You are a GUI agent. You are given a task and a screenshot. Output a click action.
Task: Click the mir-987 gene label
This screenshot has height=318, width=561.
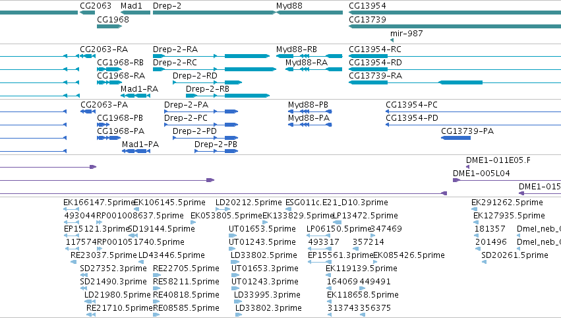(407, 33)
